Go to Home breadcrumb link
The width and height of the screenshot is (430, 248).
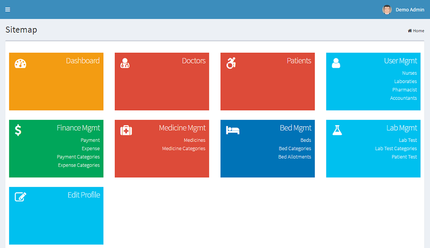point(416,31)
